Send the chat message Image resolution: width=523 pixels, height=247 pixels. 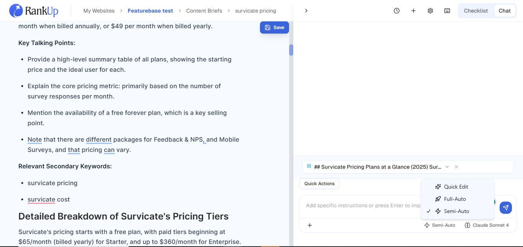506,208
